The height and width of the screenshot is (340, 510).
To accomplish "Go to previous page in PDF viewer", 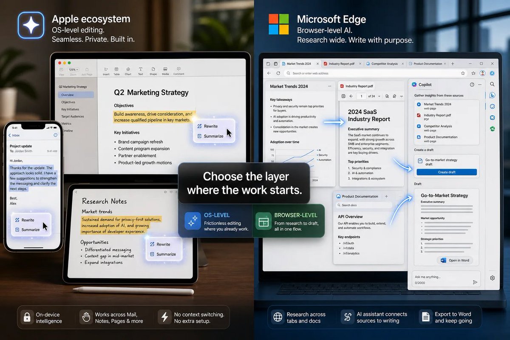I will pyautogui.click(x=351, y=96).
